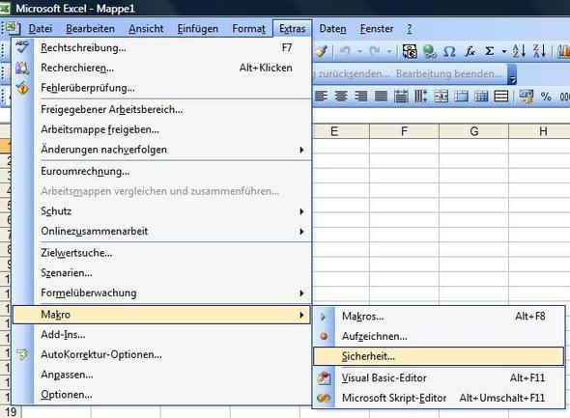Apply justify alignment icon
The width and height of the screenshot is (570, 418).
pyautogui.click(x=381, y=97)
